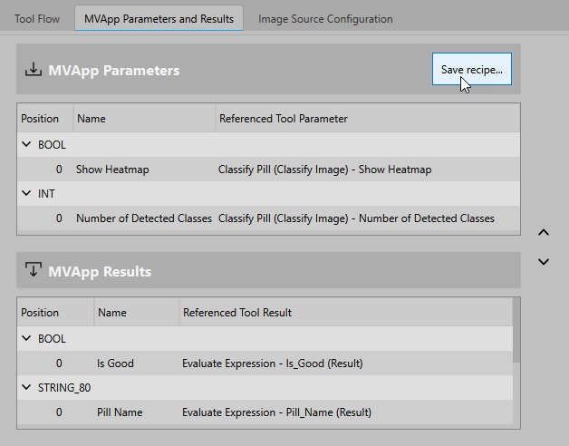The height and width of the screenshot is (446, 569).
Task: Click the move up arrow
Action: (544, 233)
